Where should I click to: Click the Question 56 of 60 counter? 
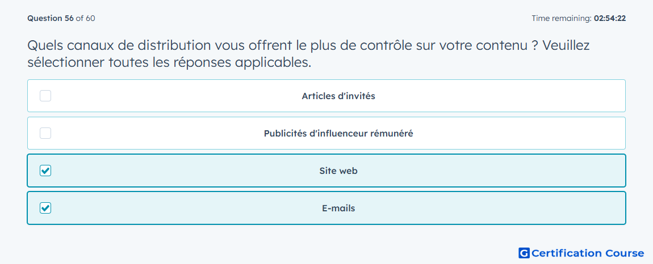61,18
